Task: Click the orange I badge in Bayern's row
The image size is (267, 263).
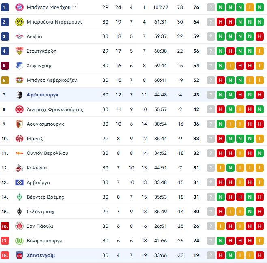Action: (250, 7)
